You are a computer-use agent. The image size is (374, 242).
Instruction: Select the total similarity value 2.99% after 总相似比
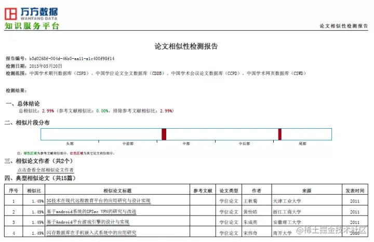point(48,111)
